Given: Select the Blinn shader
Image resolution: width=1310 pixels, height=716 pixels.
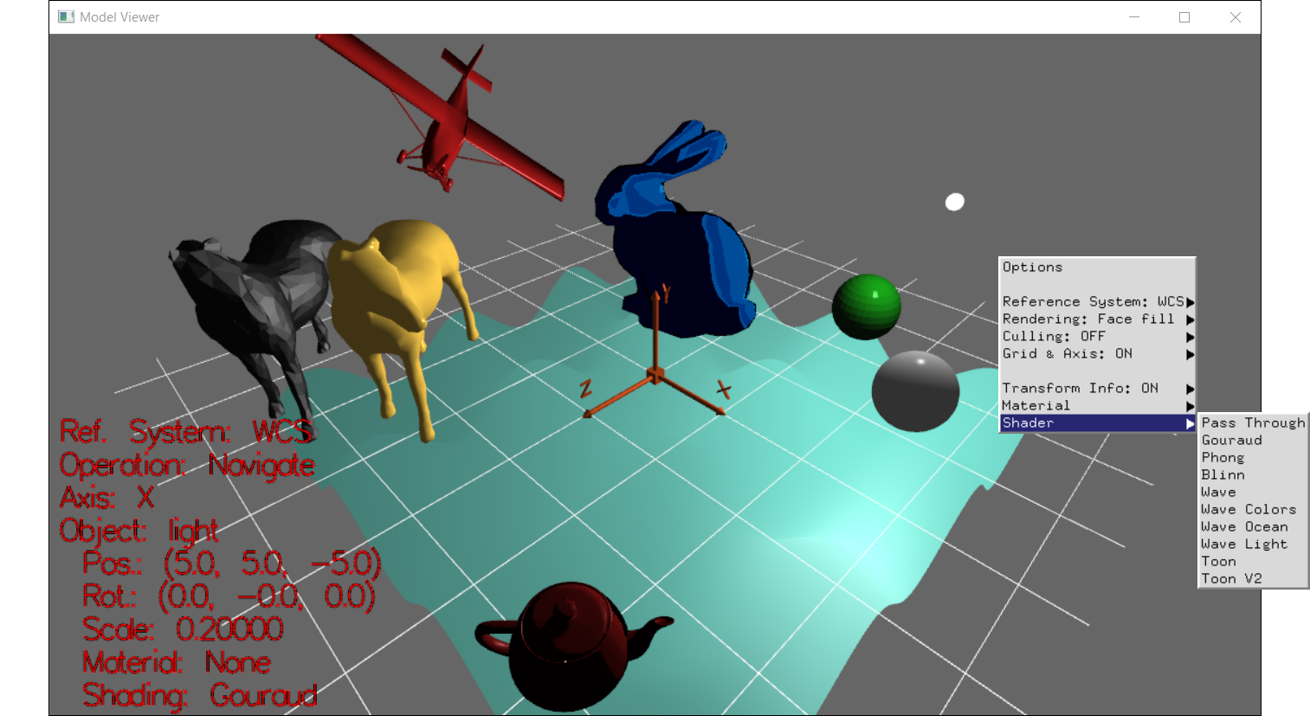Looking at the screenshot, I should coord(1253,474).
